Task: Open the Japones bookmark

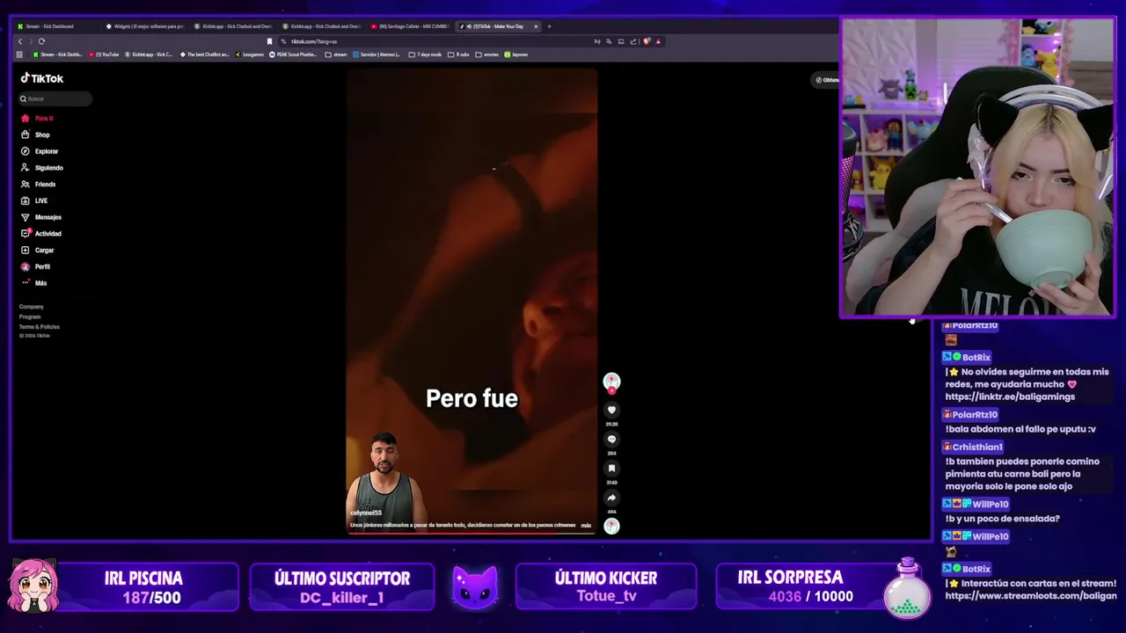Action: click(x=516, y=55)
